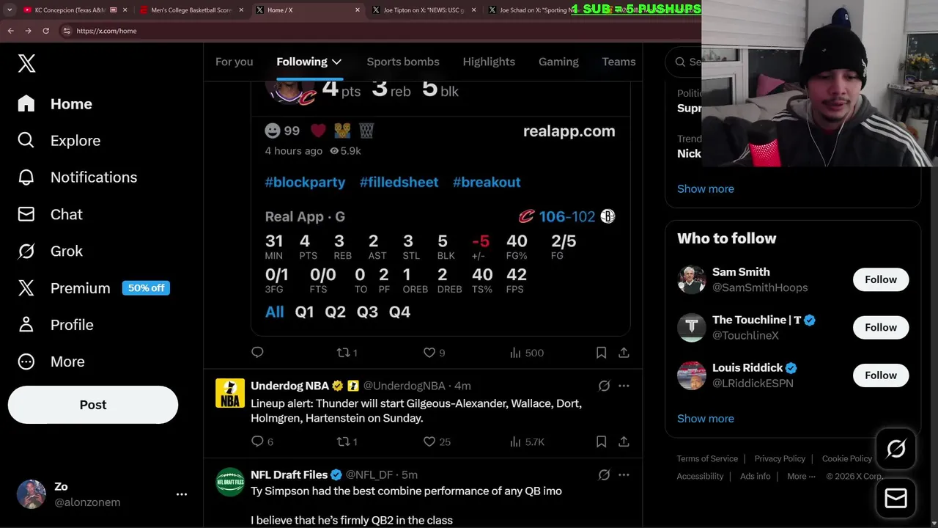Open Notifications bell
938x528 pixels.
click(x=78, y=177)
